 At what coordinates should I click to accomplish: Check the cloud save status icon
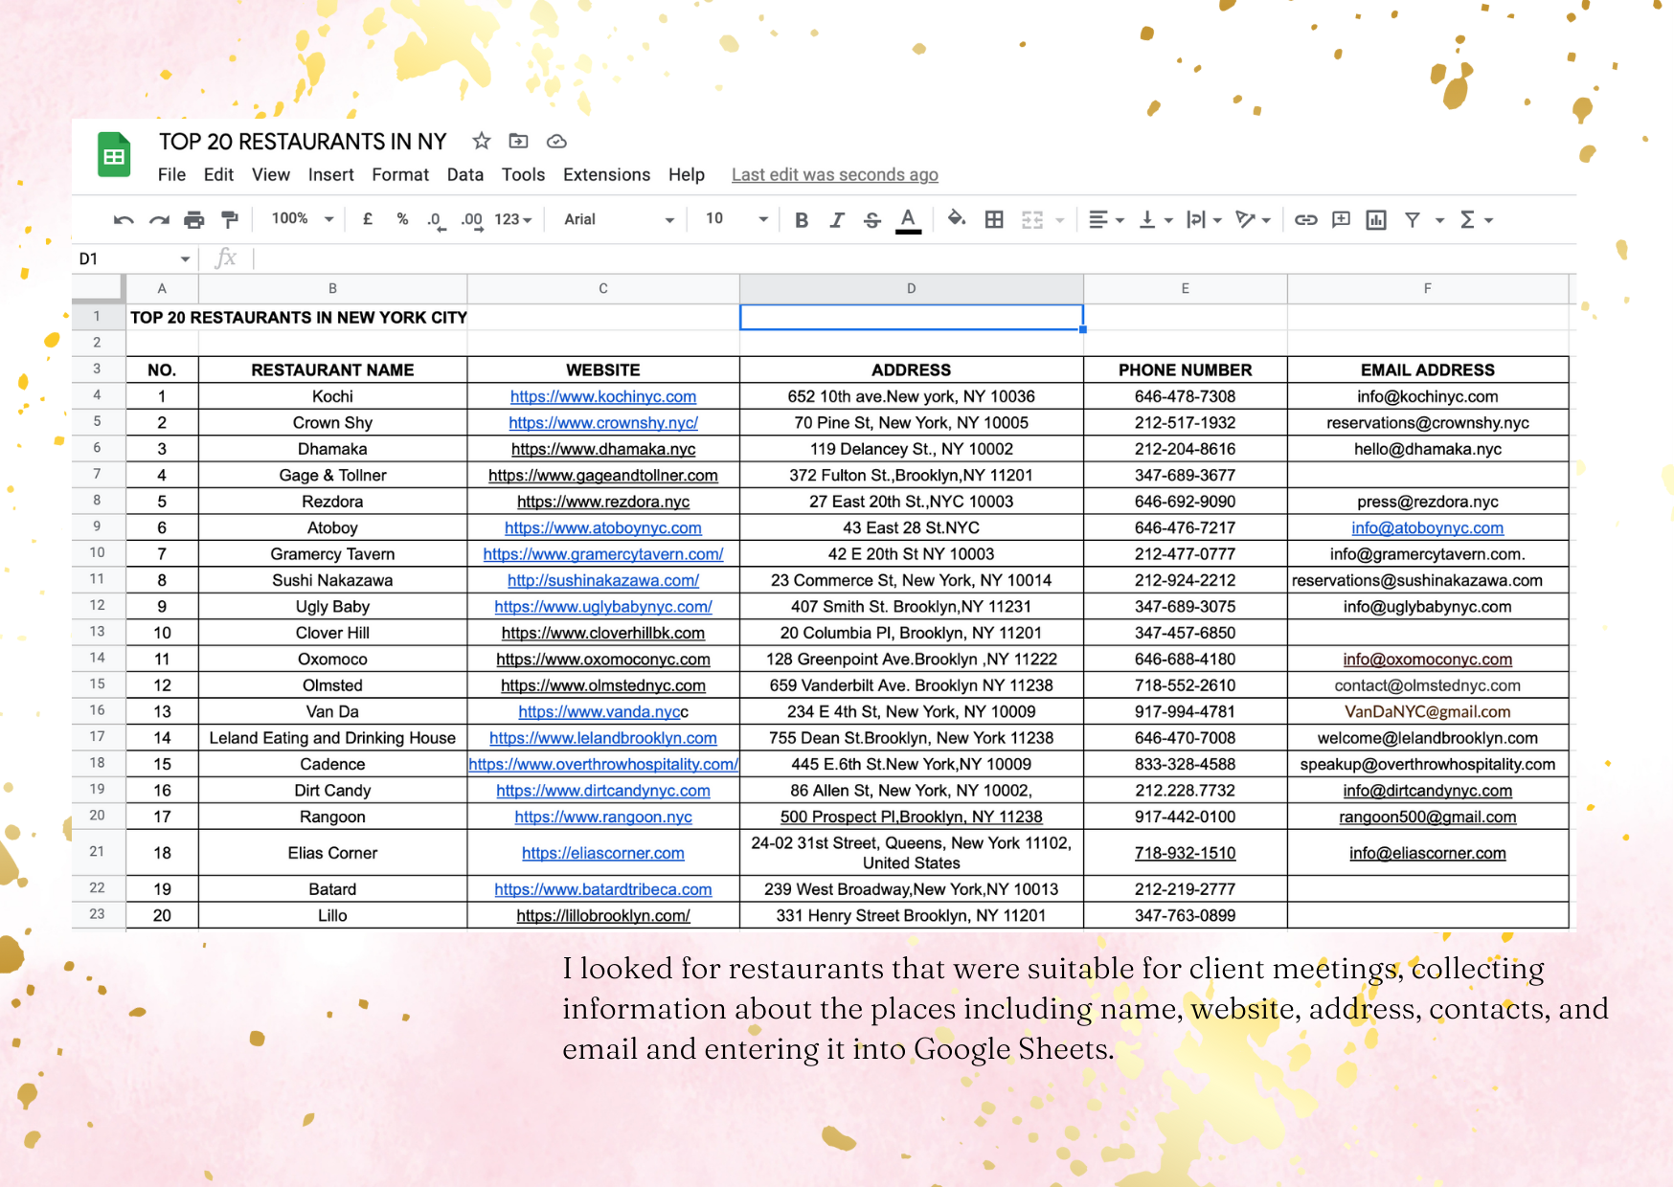(x=556, y=142)
